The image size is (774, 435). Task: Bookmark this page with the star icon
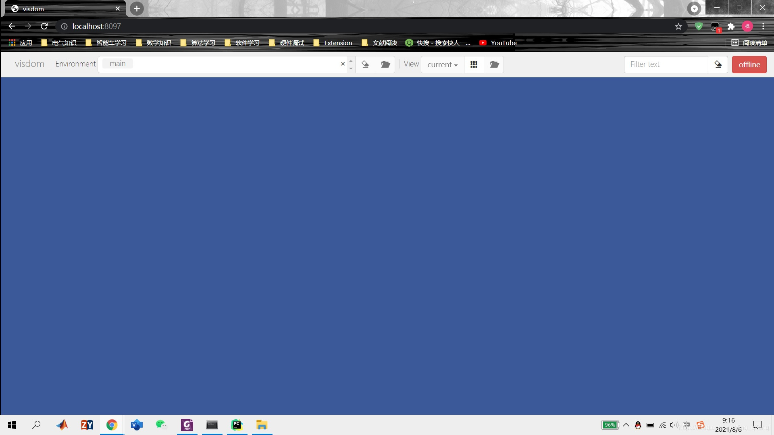pos(678,27)
